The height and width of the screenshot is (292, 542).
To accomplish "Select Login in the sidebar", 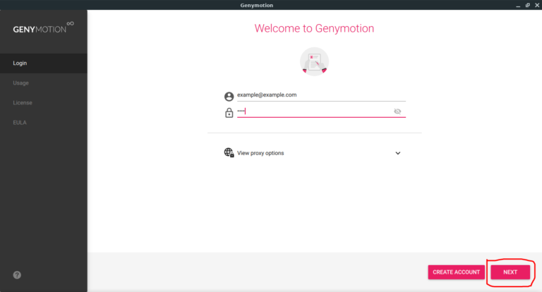I will coord(44,63).
